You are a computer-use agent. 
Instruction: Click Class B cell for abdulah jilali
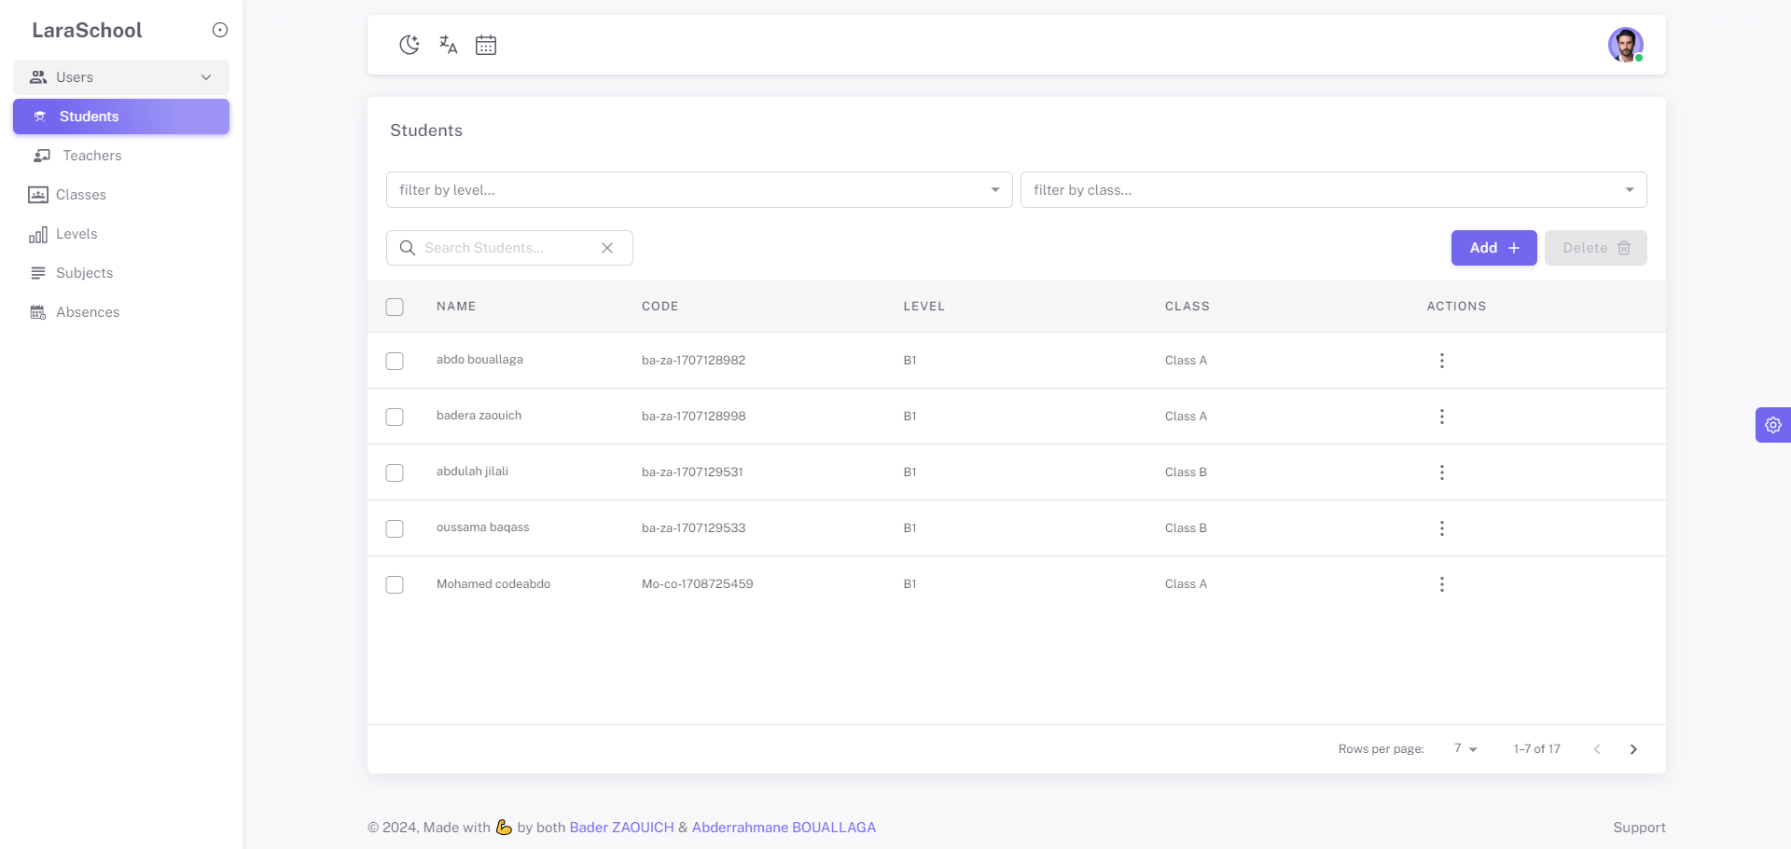(x=1186, y=472)
